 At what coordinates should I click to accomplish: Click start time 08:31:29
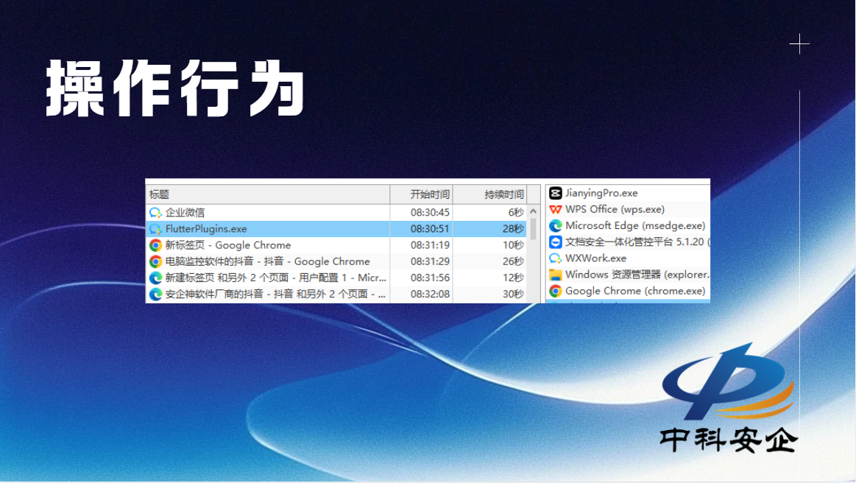430,261
